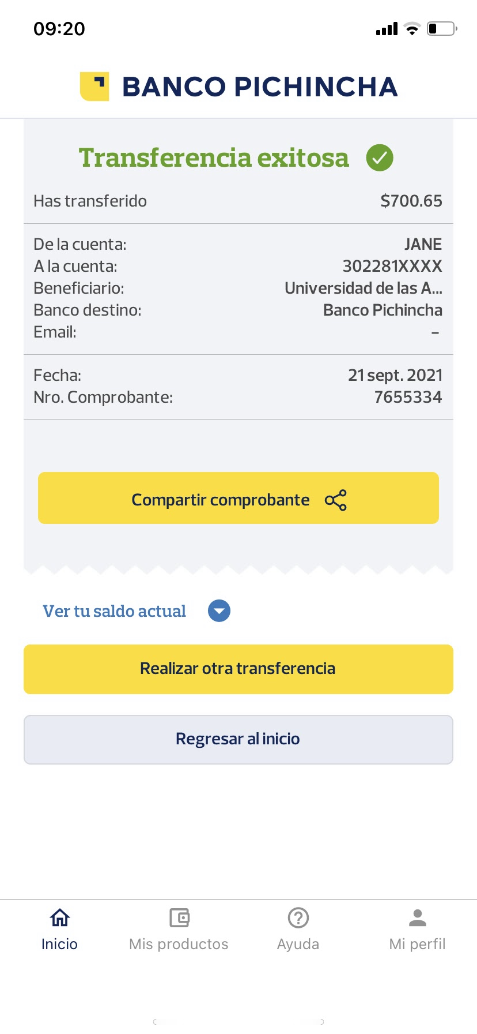477x1034 pixels.
Task: Tap the BANCO PICHINCHA header title
Action: [x=260, y=87]
